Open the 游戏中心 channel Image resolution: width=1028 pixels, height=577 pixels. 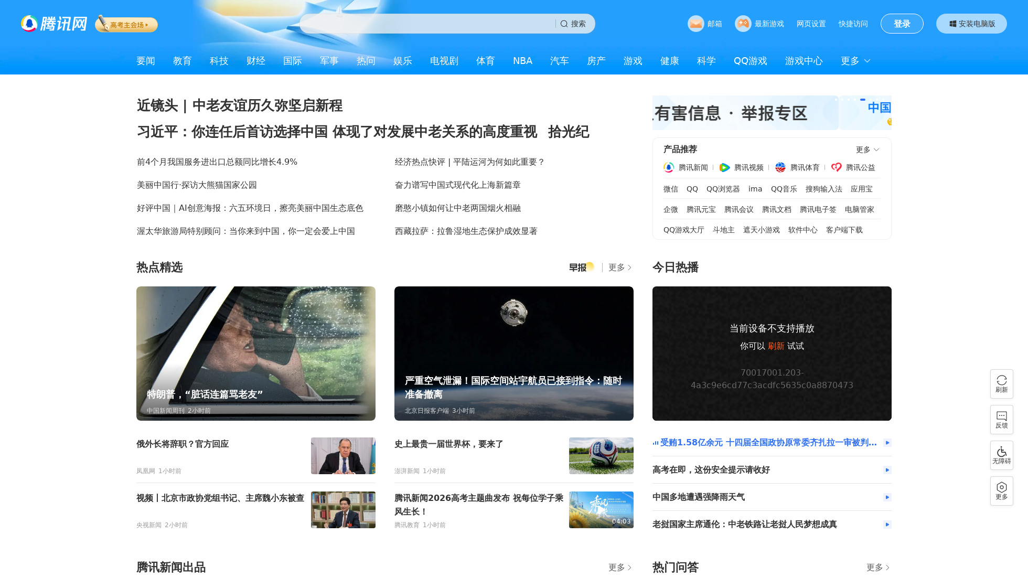coord(804,61)
